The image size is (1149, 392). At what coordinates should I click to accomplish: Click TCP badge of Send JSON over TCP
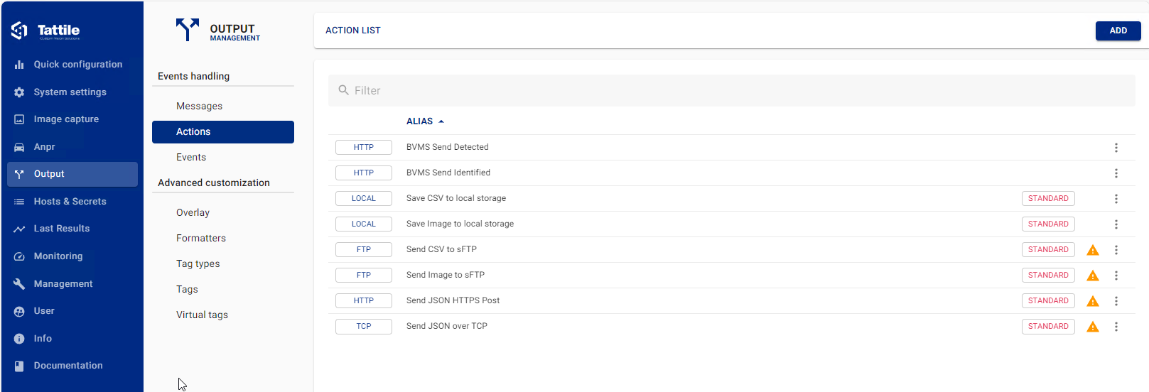pos(364,327)
